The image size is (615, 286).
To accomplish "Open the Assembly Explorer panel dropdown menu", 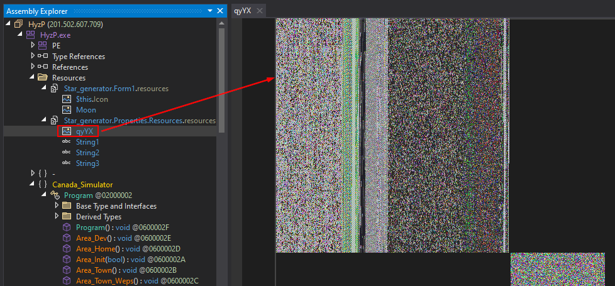I will click(x=209, y=11).
